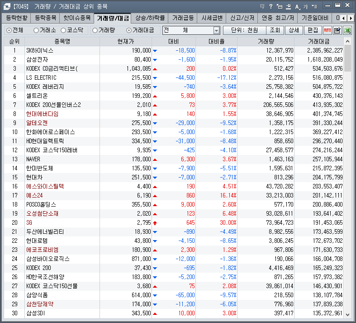This screenshot has width=356, height=323.
Task: Open the title bar list menu icon
Action: click(x=314, y=6)
